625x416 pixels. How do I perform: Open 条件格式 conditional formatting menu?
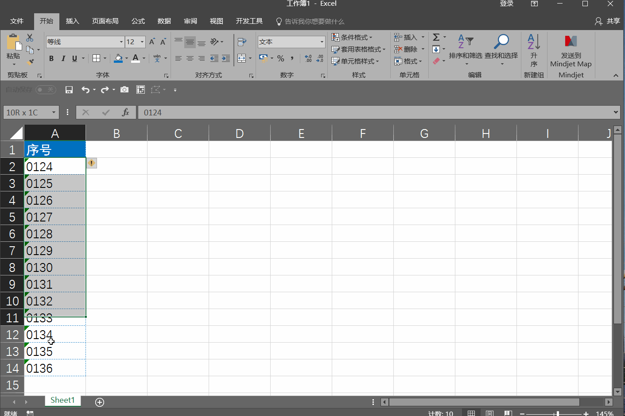click(x=352, y=38)
